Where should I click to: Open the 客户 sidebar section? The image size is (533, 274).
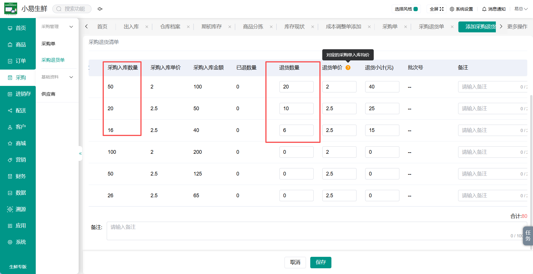18,127
